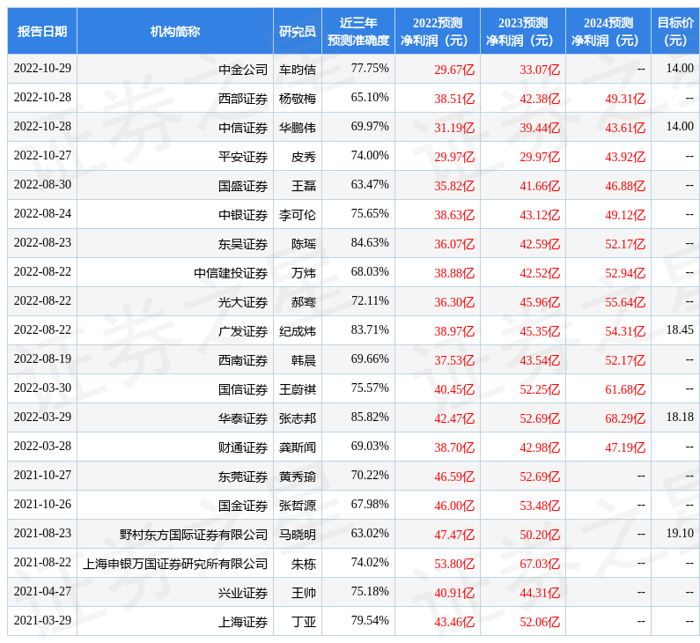Image resolution: width=700 pixels, height=643 pixels.
Task: Select institution name 国金证券
Action: click(243, 506)
